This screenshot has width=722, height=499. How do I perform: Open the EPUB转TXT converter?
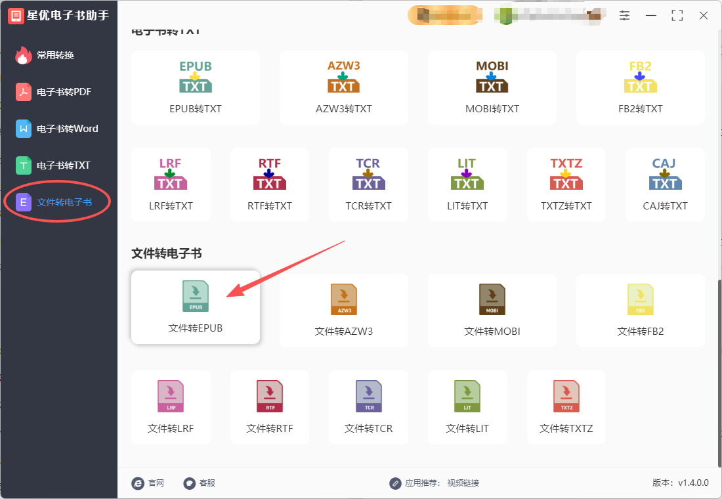[195, 87]
